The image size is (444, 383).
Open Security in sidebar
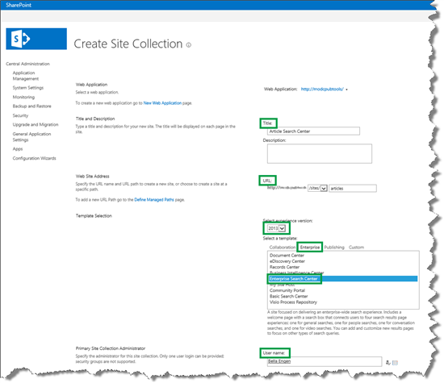pos(20,115)
